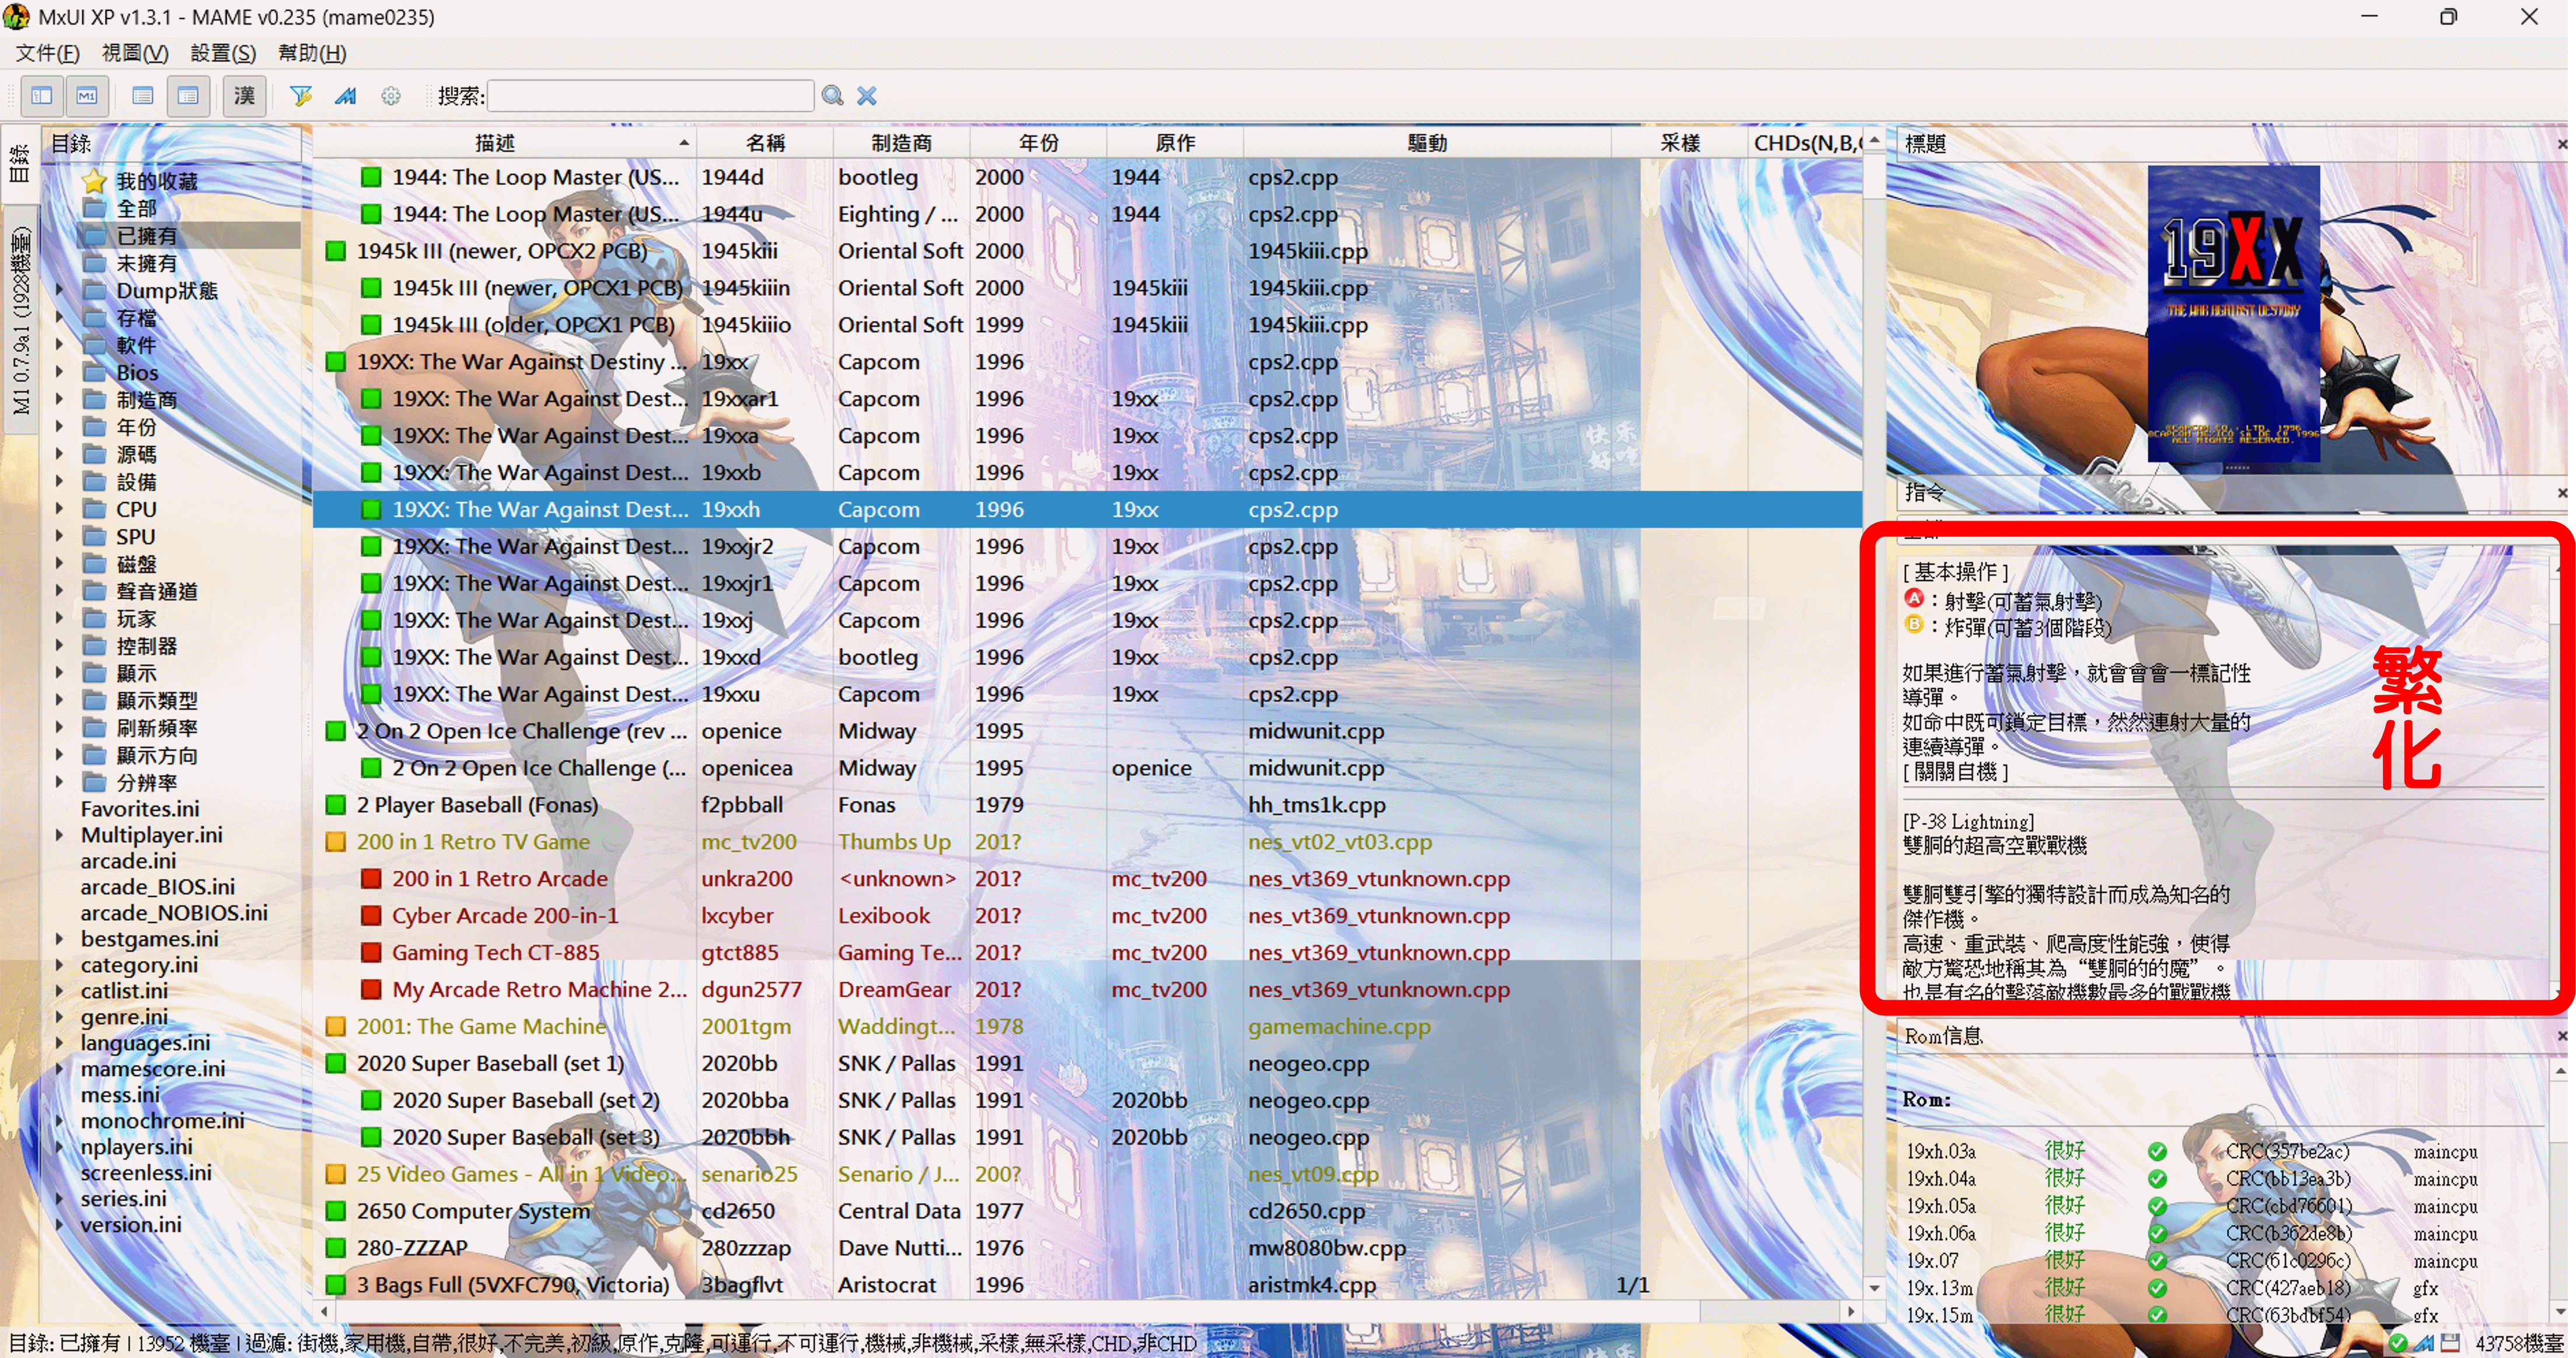
Task: Expand the CPU folder
Action: point(59,509)
